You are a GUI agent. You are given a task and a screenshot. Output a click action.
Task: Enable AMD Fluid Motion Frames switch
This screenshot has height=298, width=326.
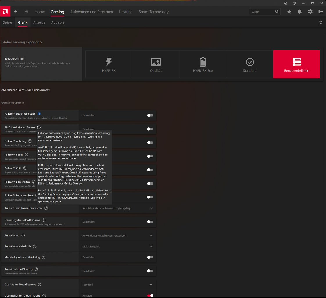click(x=150, y=129)
